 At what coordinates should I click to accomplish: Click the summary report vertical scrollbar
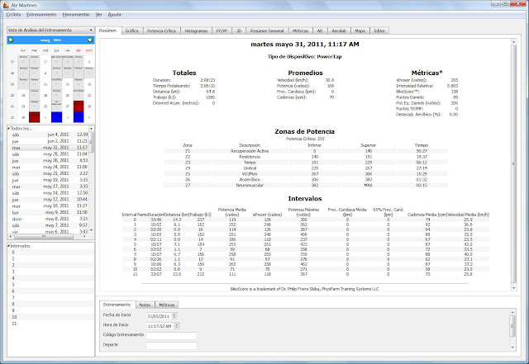(x=514, y=164)
